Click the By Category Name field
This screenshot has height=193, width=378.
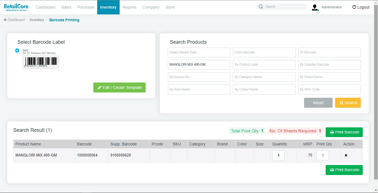[x=264, y=77]
